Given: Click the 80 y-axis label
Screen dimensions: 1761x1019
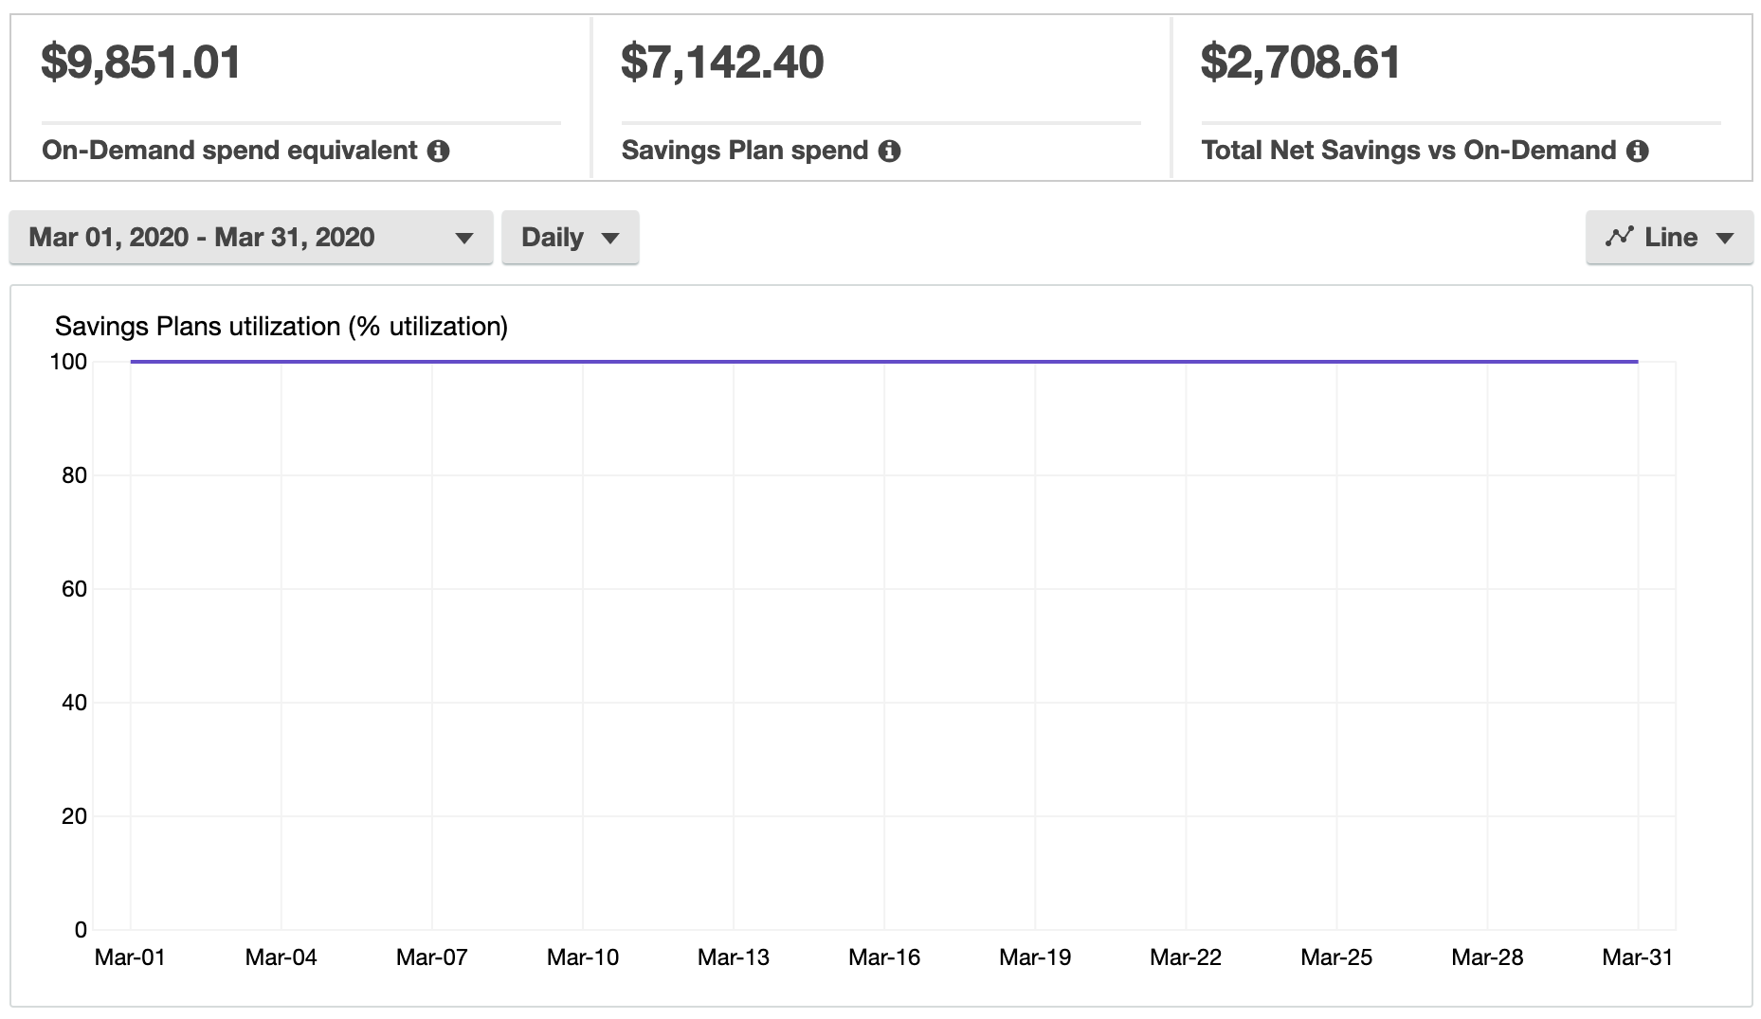Looking at the screenshot, I should [74, 475].
